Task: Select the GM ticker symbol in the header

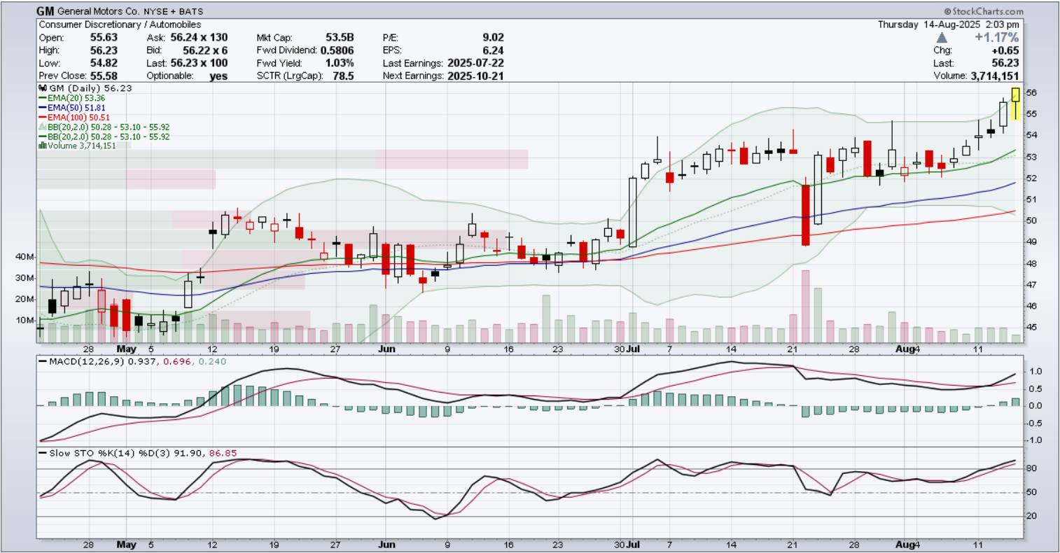Action: [x=46, y=12]
